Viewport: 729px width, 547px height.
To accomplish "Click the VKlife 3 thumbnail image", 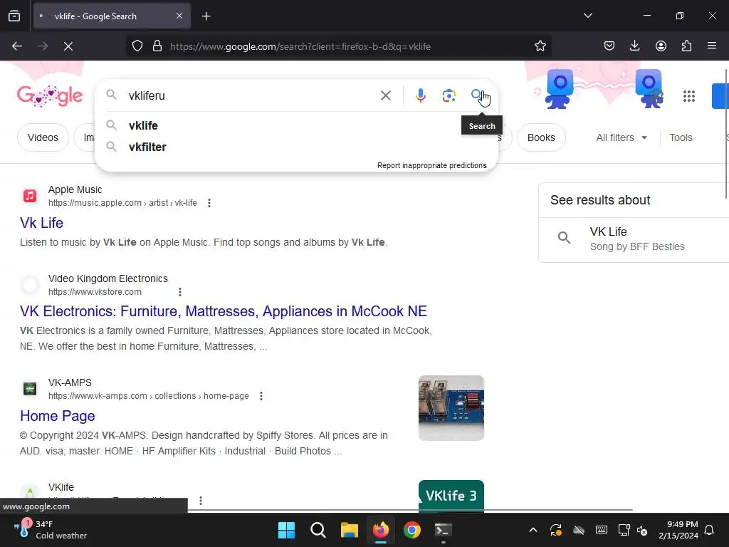I will click(x=451, y=496).
